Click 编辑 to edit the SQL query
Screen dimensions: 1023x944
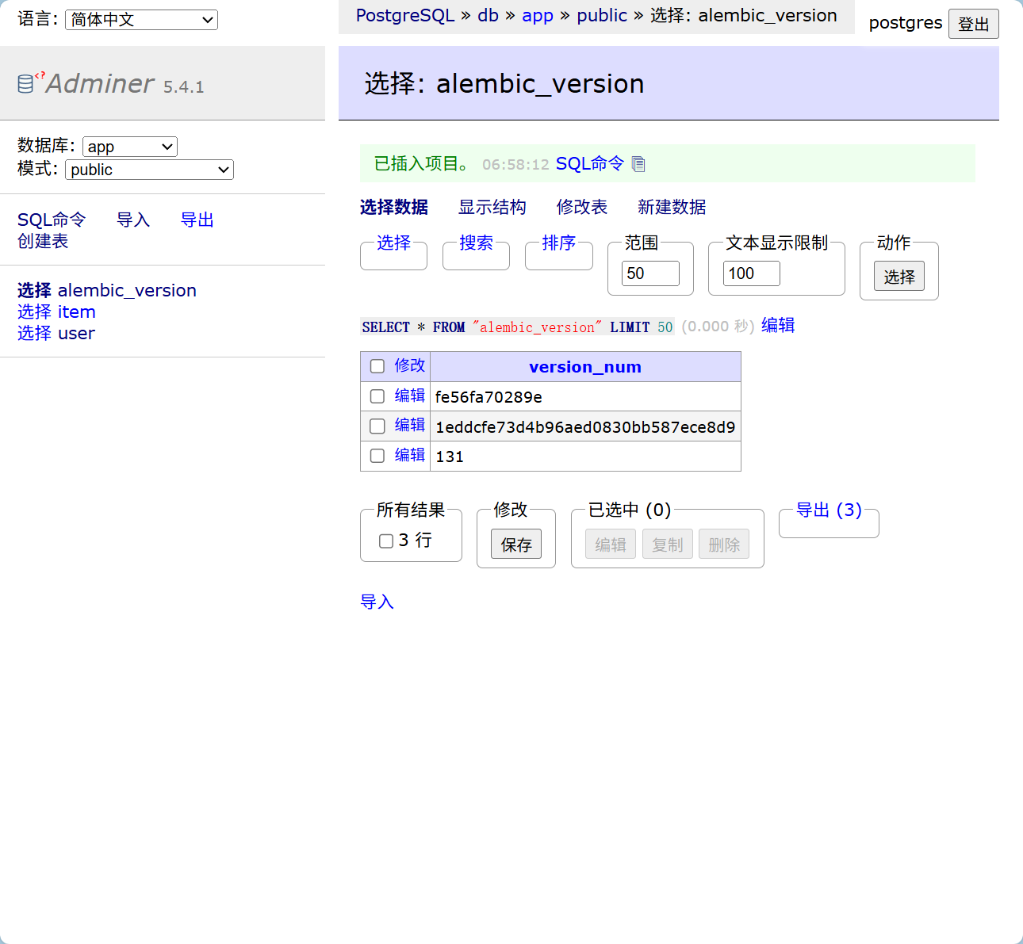[x=777, y=325]
